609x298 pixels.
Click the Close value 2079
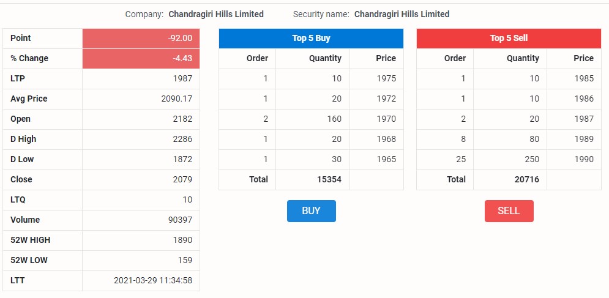click(182, 179)
